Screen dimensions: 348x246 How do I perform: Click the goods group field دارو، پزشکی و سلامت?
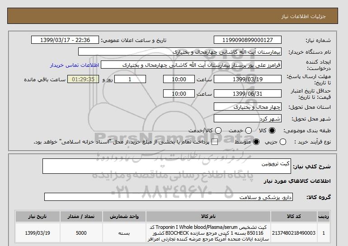tap(169, 197)
